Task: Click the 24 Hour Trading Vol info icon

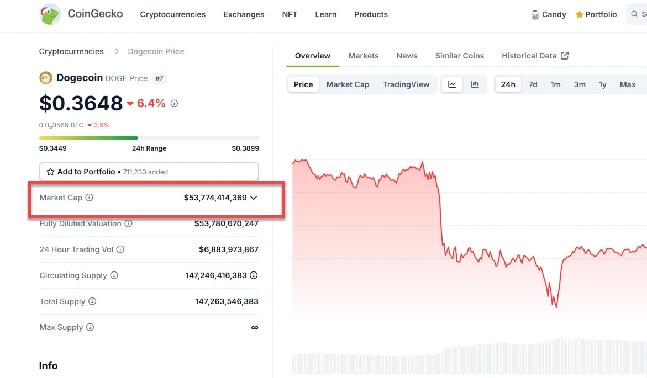Action: tap(120, 249)
